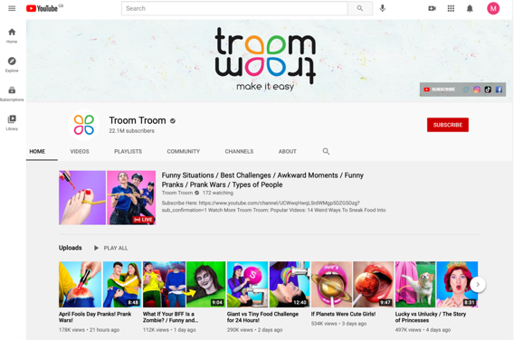Screen dimensions: 514x340
Task: Subscribe to Troom Troom with red button
Action: pyautogui.click(x=448, y=125)
